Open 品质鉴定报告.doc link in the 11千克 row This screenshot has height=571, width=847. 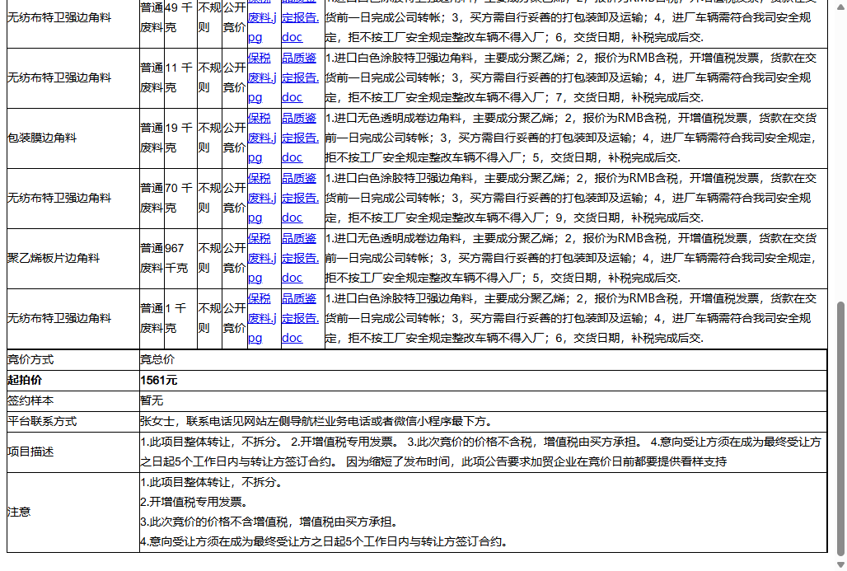[x=301, y=77]
